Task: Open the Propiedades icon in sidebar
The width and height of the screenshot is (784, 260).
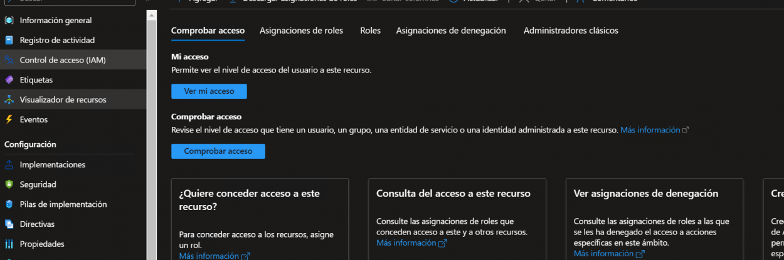Action: click(9, 244)
